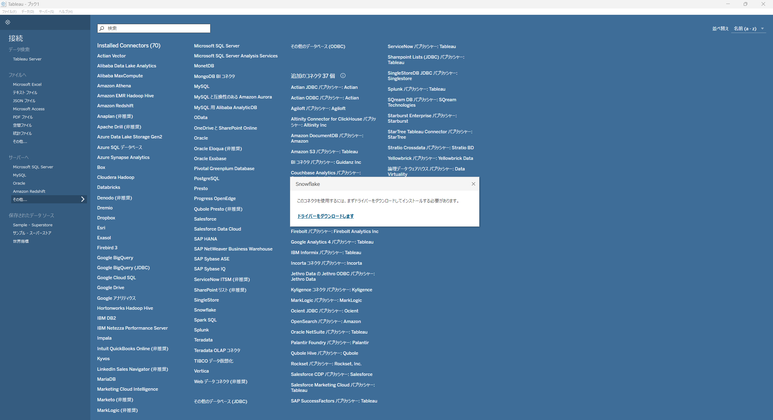Image resolution: width=773 pixels, height=420 pixels.
Task: Select the Kyvos connector
Action: pos(103,359)
